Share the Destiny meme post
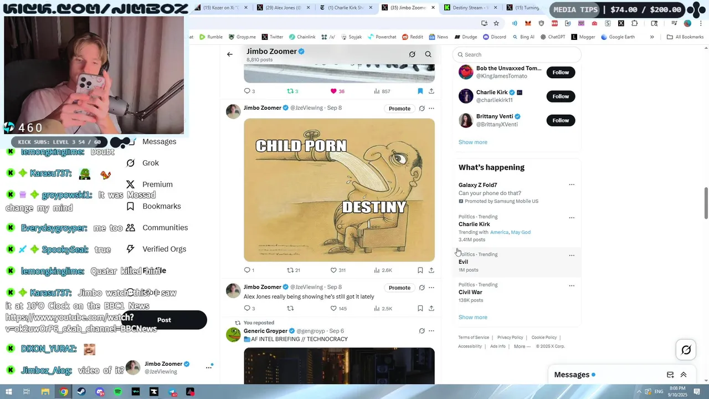The height and width of the screenshot is (399, 709). pos(431,270)
